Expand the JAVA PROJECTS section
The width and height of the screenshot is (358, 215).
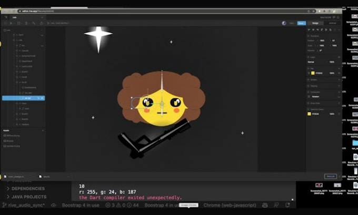(x=26, y=197)
